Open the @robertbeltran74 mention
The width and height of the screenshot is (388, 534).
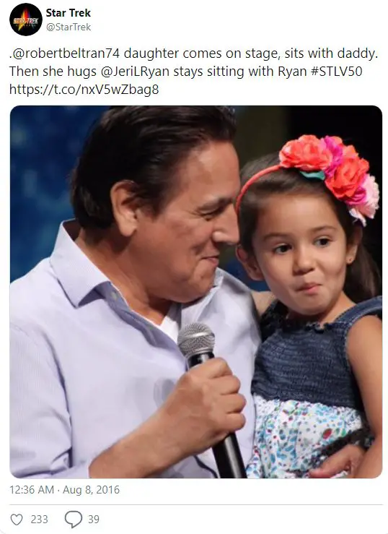(65, 53)
